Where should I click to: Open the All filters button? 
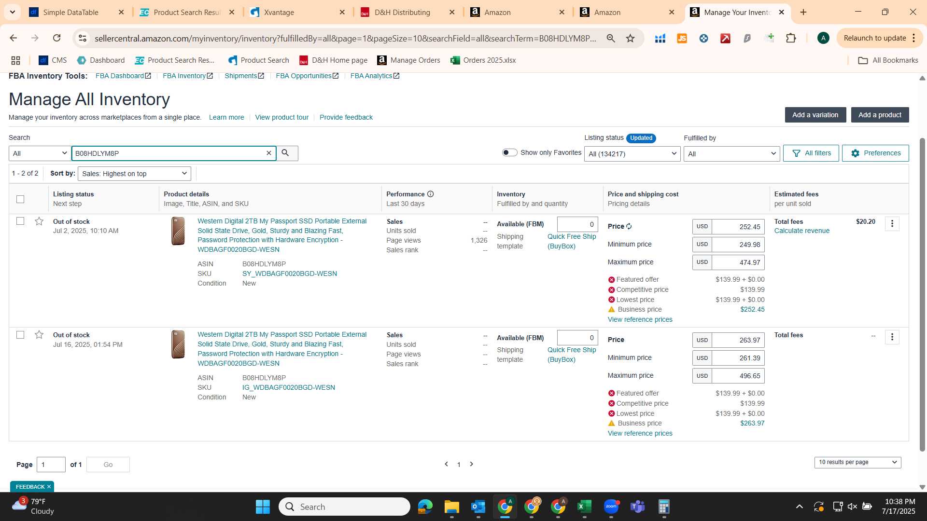coord(811,153)
